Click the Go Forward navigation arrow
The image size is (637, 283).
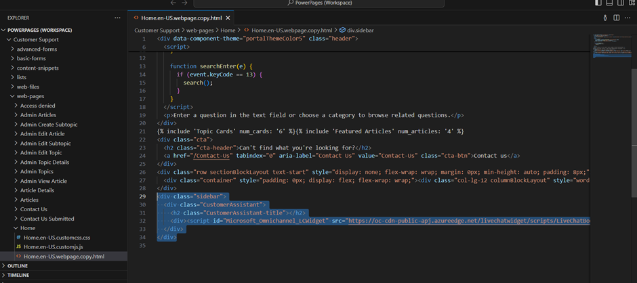pyautogui.click(x=185, y=3)
